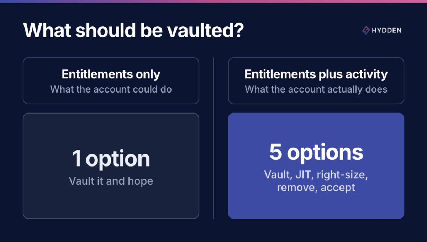427x242 pixels.
Task: Click the "1 option" headline
Action: [x=111, y=159]
